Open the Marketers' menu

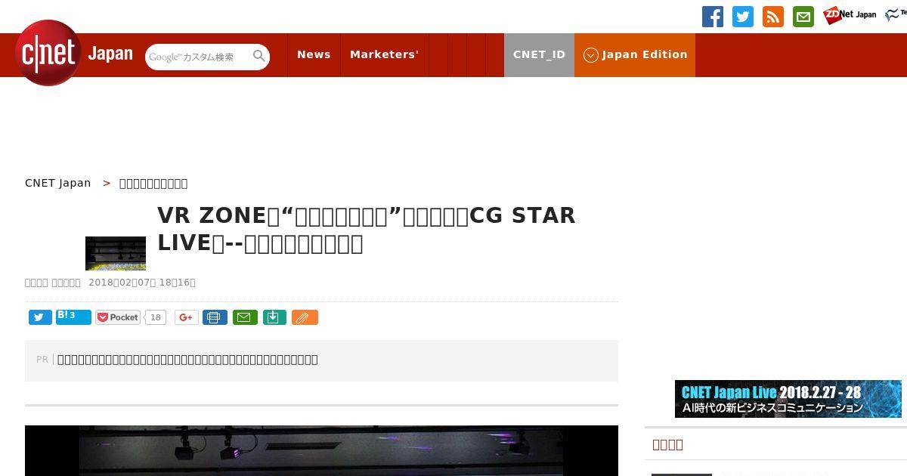(x=384, y=54)
